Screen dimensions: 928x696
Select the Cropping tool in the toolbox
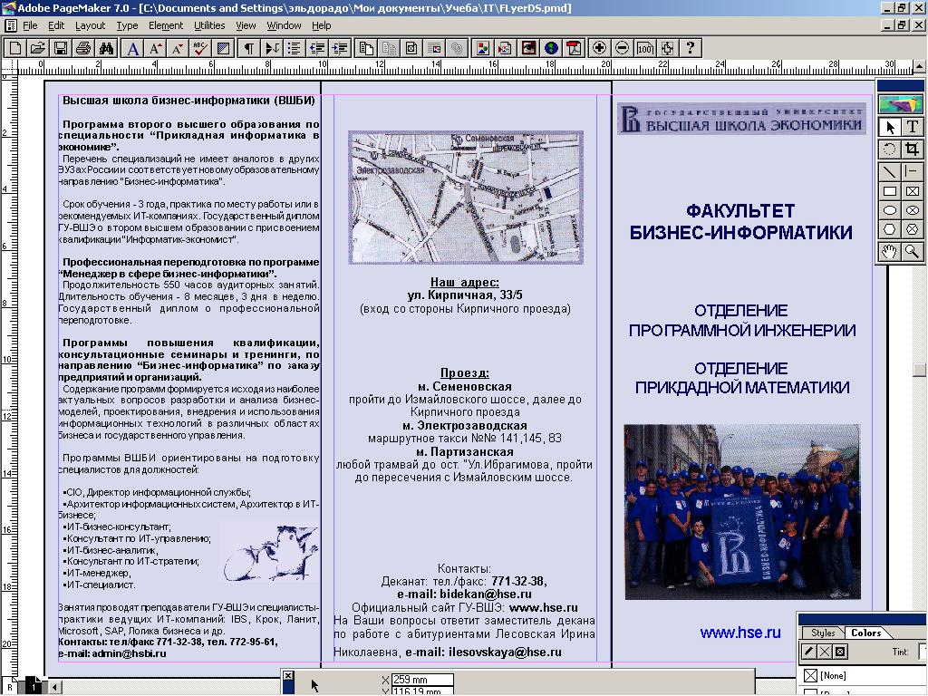912,150
